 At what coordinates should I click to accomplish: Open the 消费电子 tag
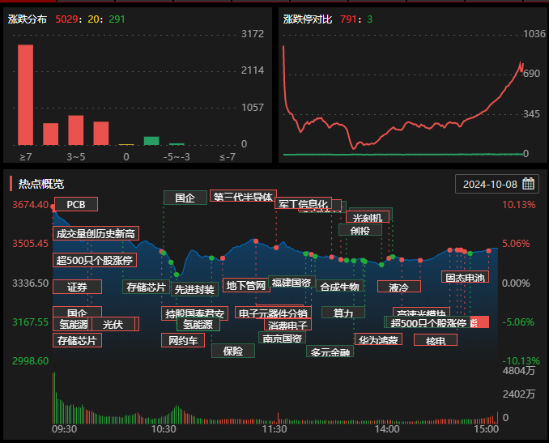tap(287, 325)
